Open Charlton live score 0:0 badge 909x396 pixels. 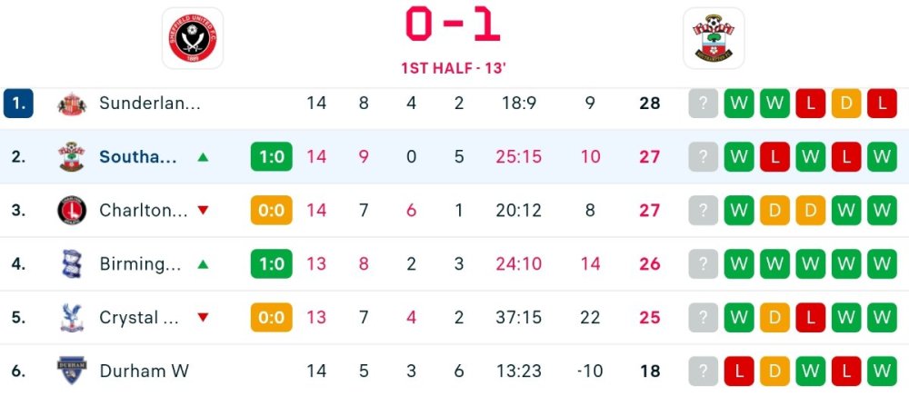coord(271,211)
